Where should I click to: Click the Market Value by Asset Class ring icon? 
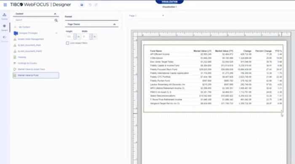tap(15, 69)
